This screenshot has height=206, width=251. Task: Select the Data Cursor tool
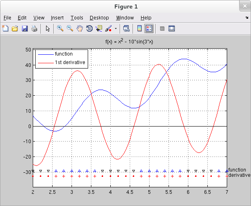(x=99, y=28)
